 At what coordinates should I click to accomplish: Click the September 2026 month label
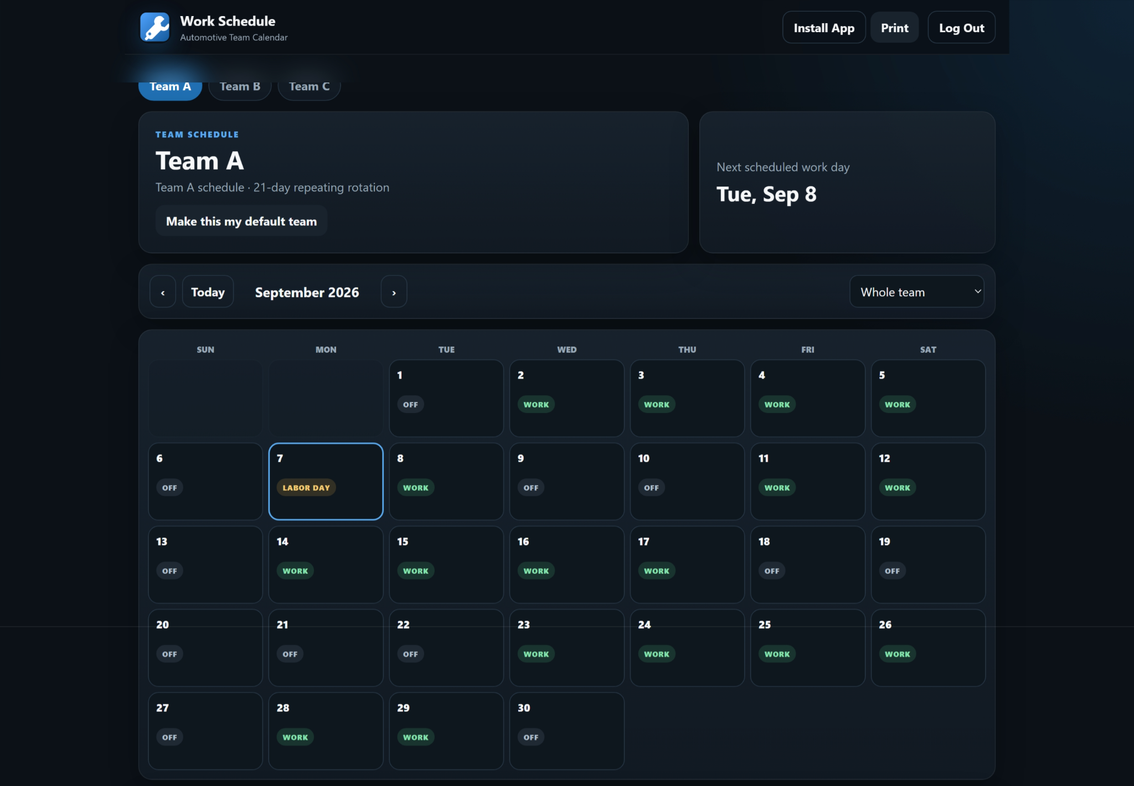click(307, 292)
